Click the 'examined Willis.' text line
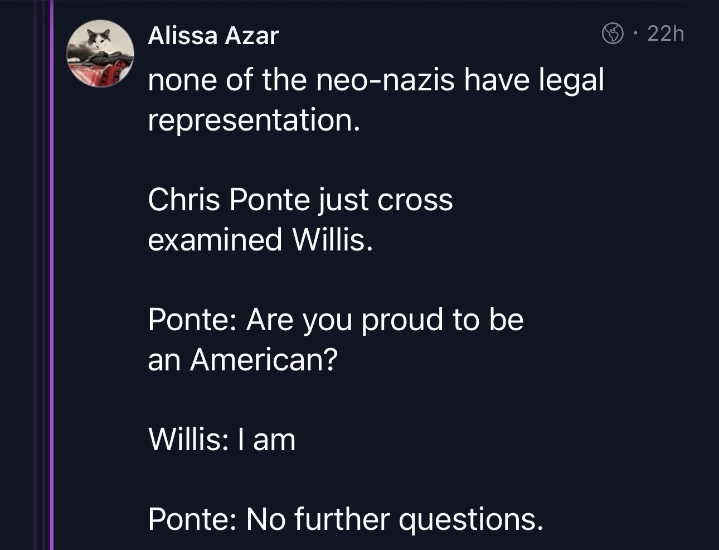Viewport: 719px width, 550px height. point(260,240)
